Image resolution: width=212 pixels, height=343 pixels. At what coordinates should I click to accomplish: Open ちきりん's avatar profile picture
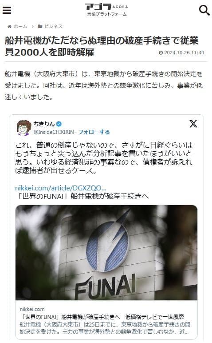(24, 128)
